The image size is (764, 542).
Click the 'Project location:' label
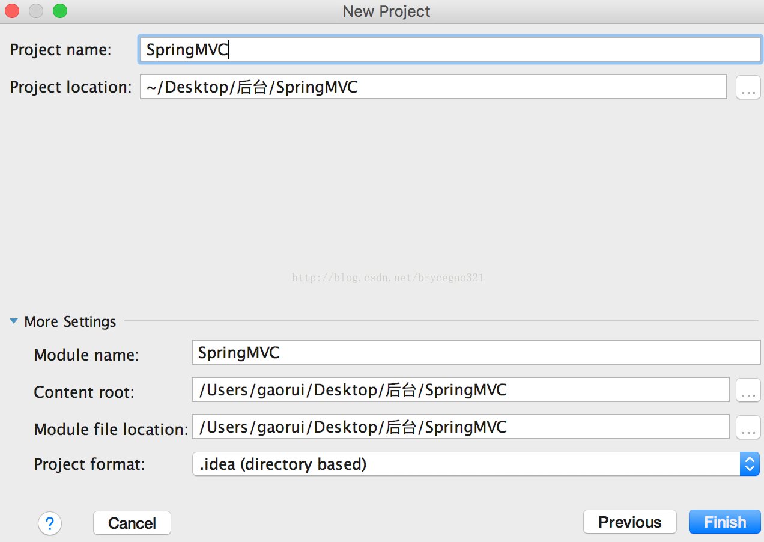click(70, 87)
